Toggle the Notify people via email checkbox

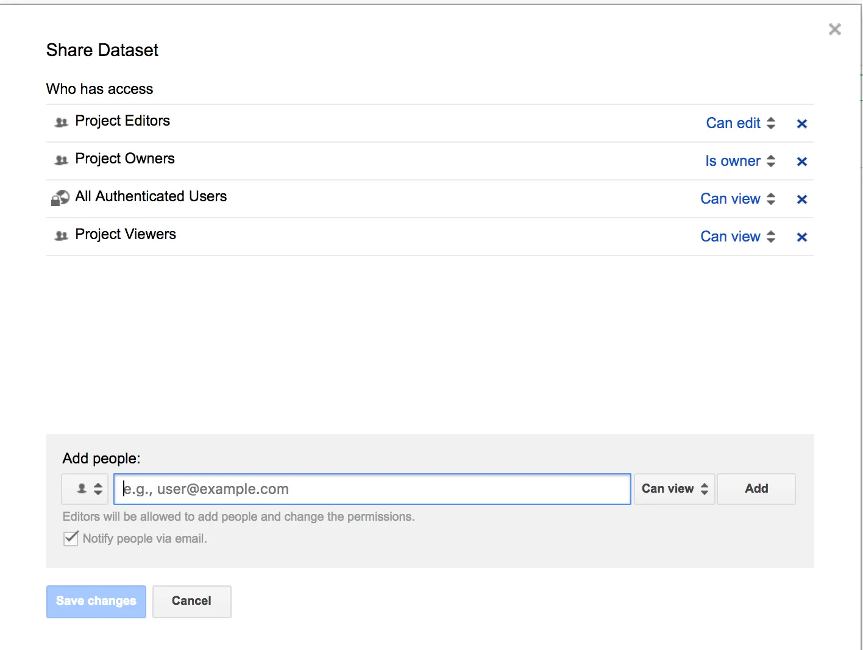pos(71,538)
